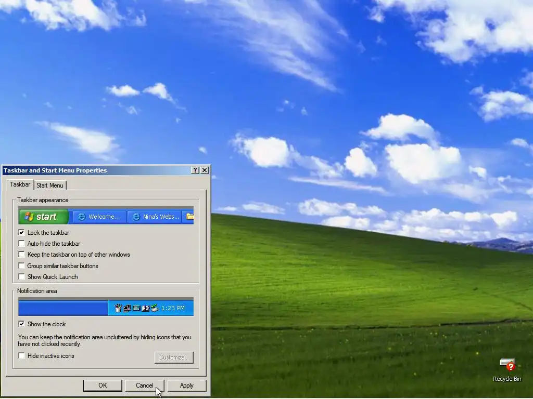533x399 pixels.
Task: Click the help question mark button
Action: click(x=195, y=170)
